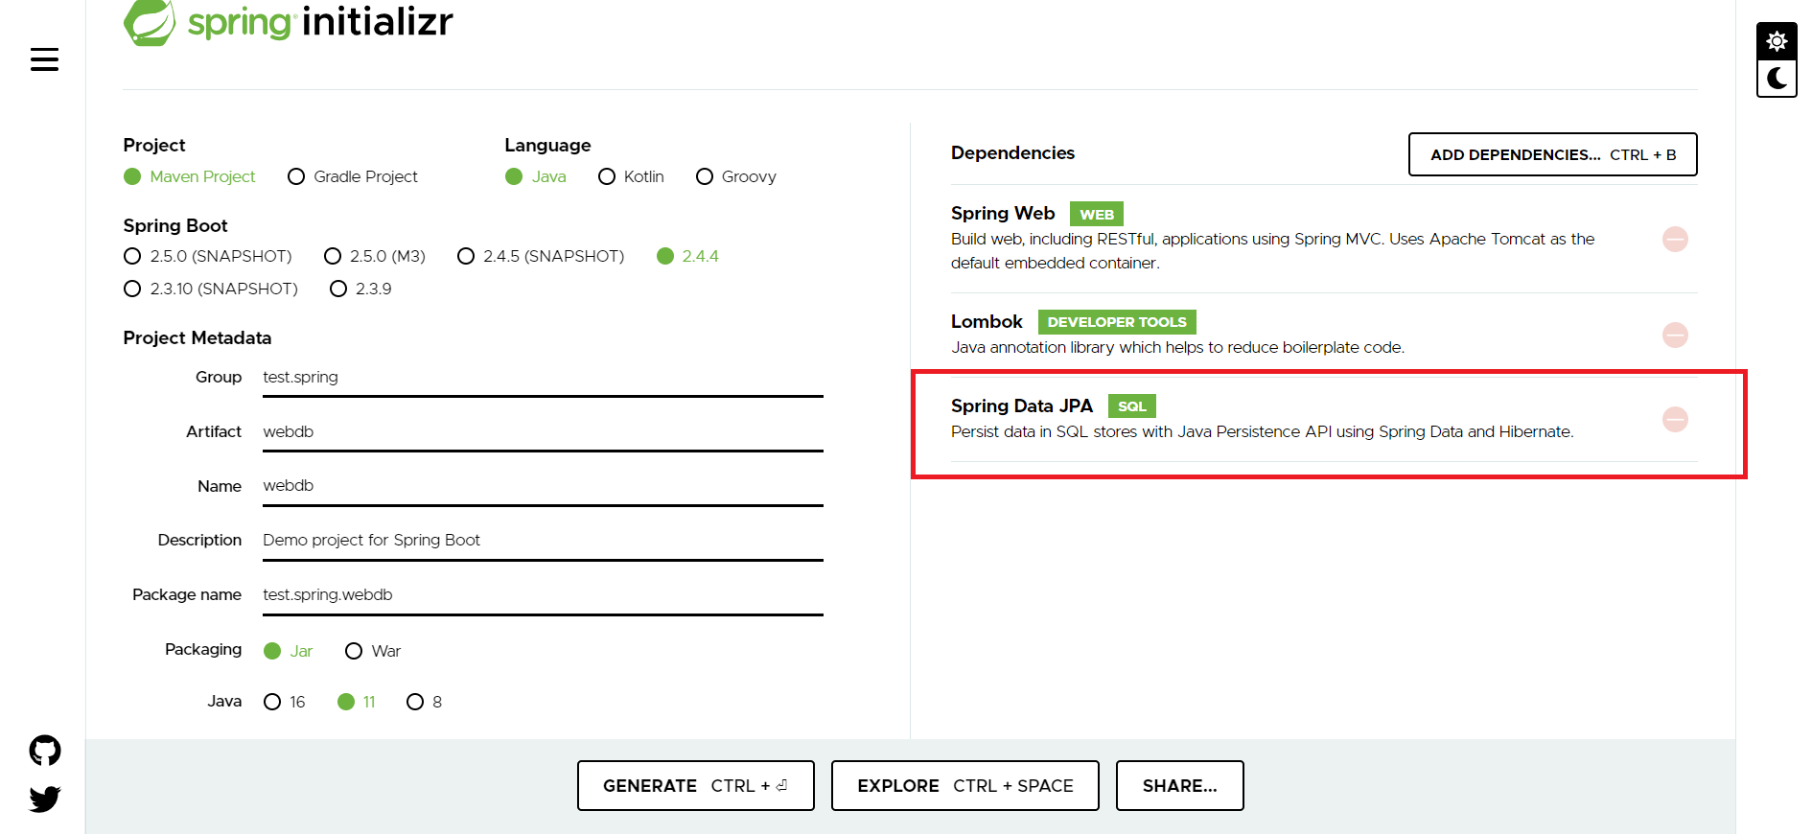This screenshot has width=1812, height=834.
Task: Open the hamburger side menu
Action: [x=44, y=59]
